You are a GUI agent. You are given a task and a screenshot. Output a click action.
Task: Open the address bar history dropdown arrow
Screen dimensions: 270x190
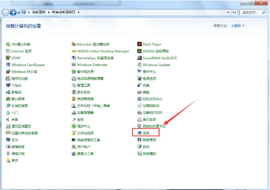coord(228,12)
